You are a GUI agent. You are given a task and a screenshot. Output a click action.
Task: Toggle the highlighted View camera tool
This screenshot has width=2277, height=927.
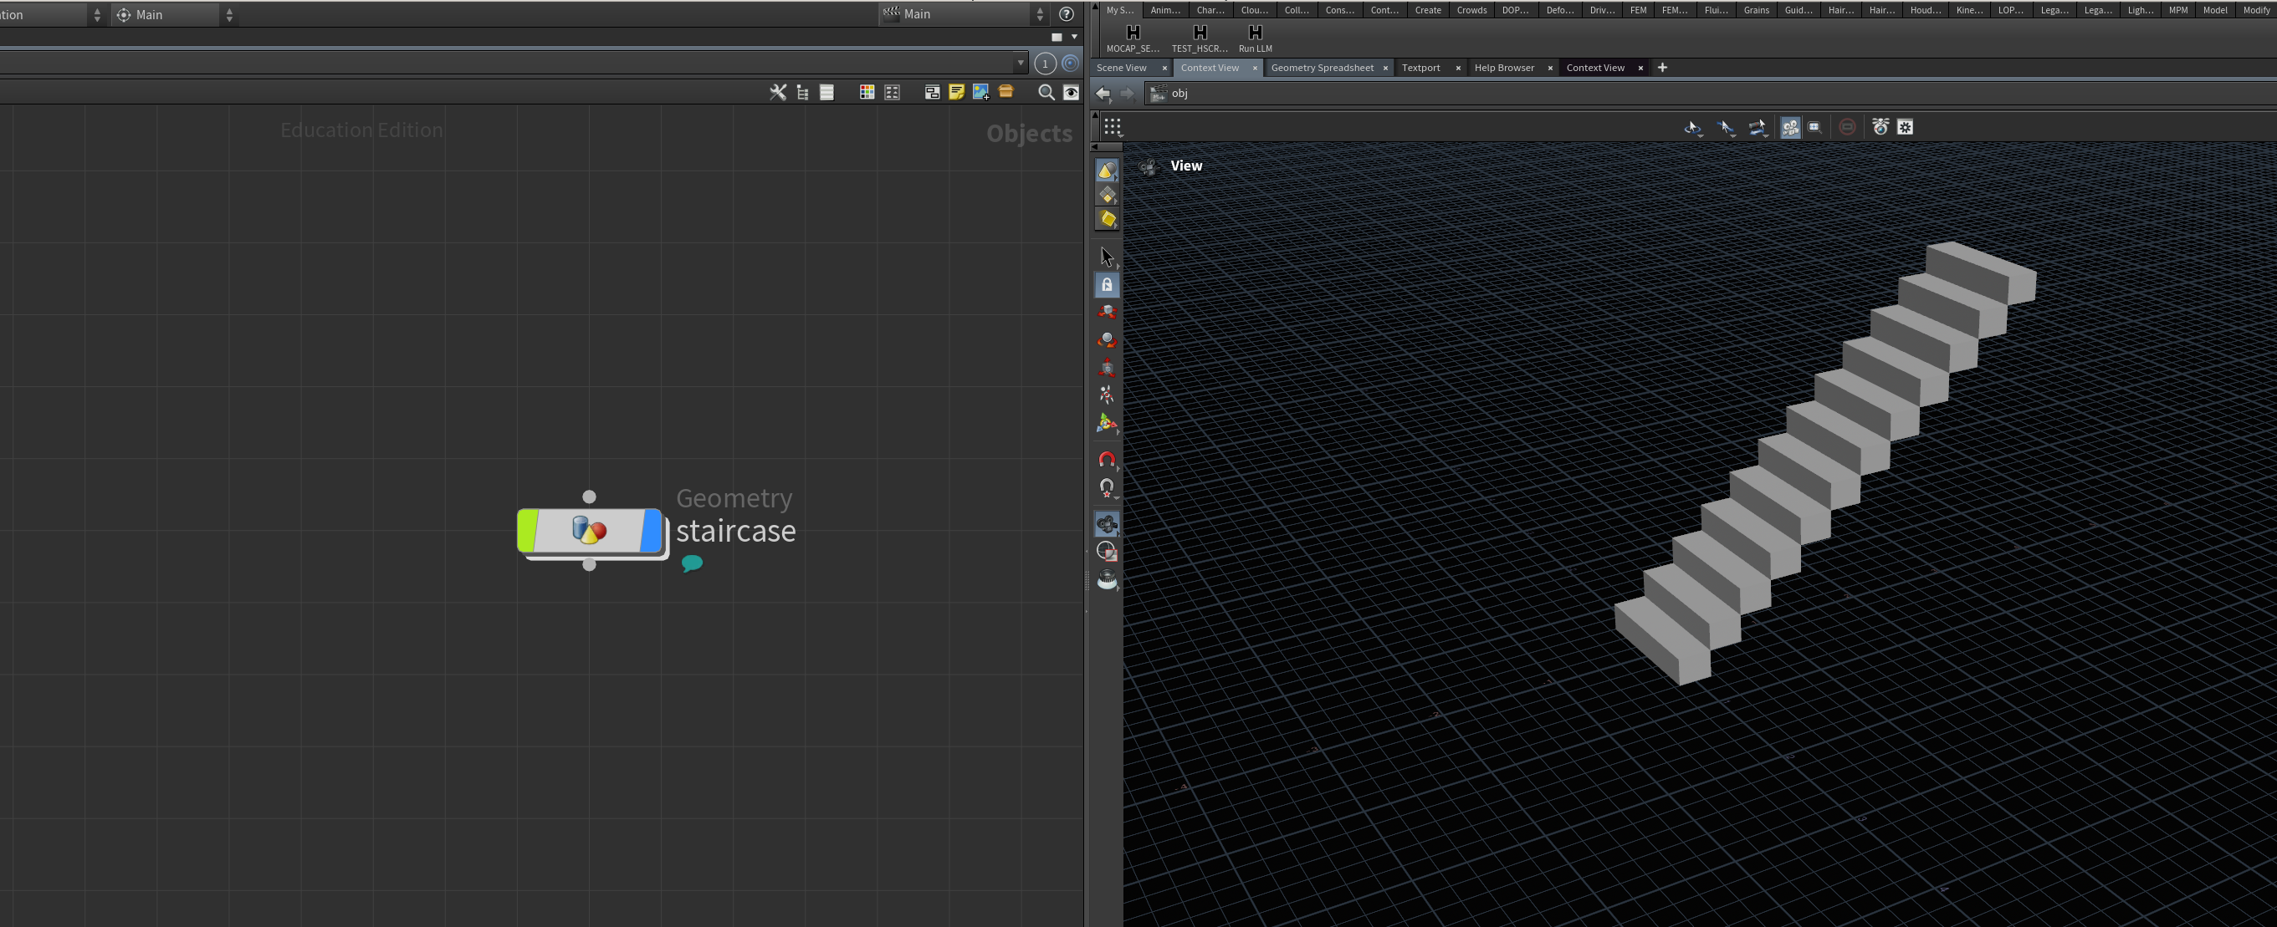tap(1107, 524)
